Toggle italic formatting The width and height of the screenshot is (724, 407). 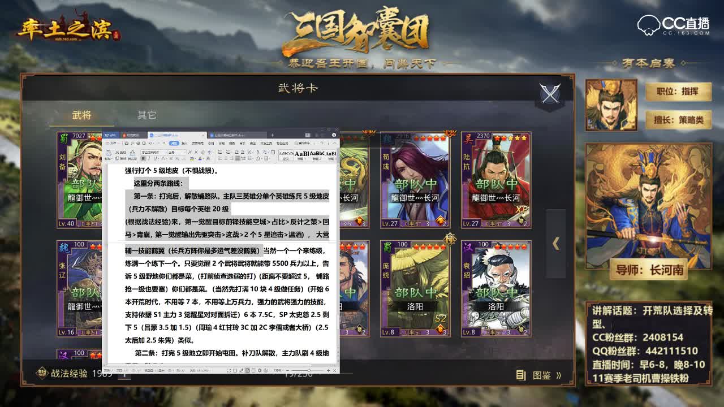pos(149,159)
